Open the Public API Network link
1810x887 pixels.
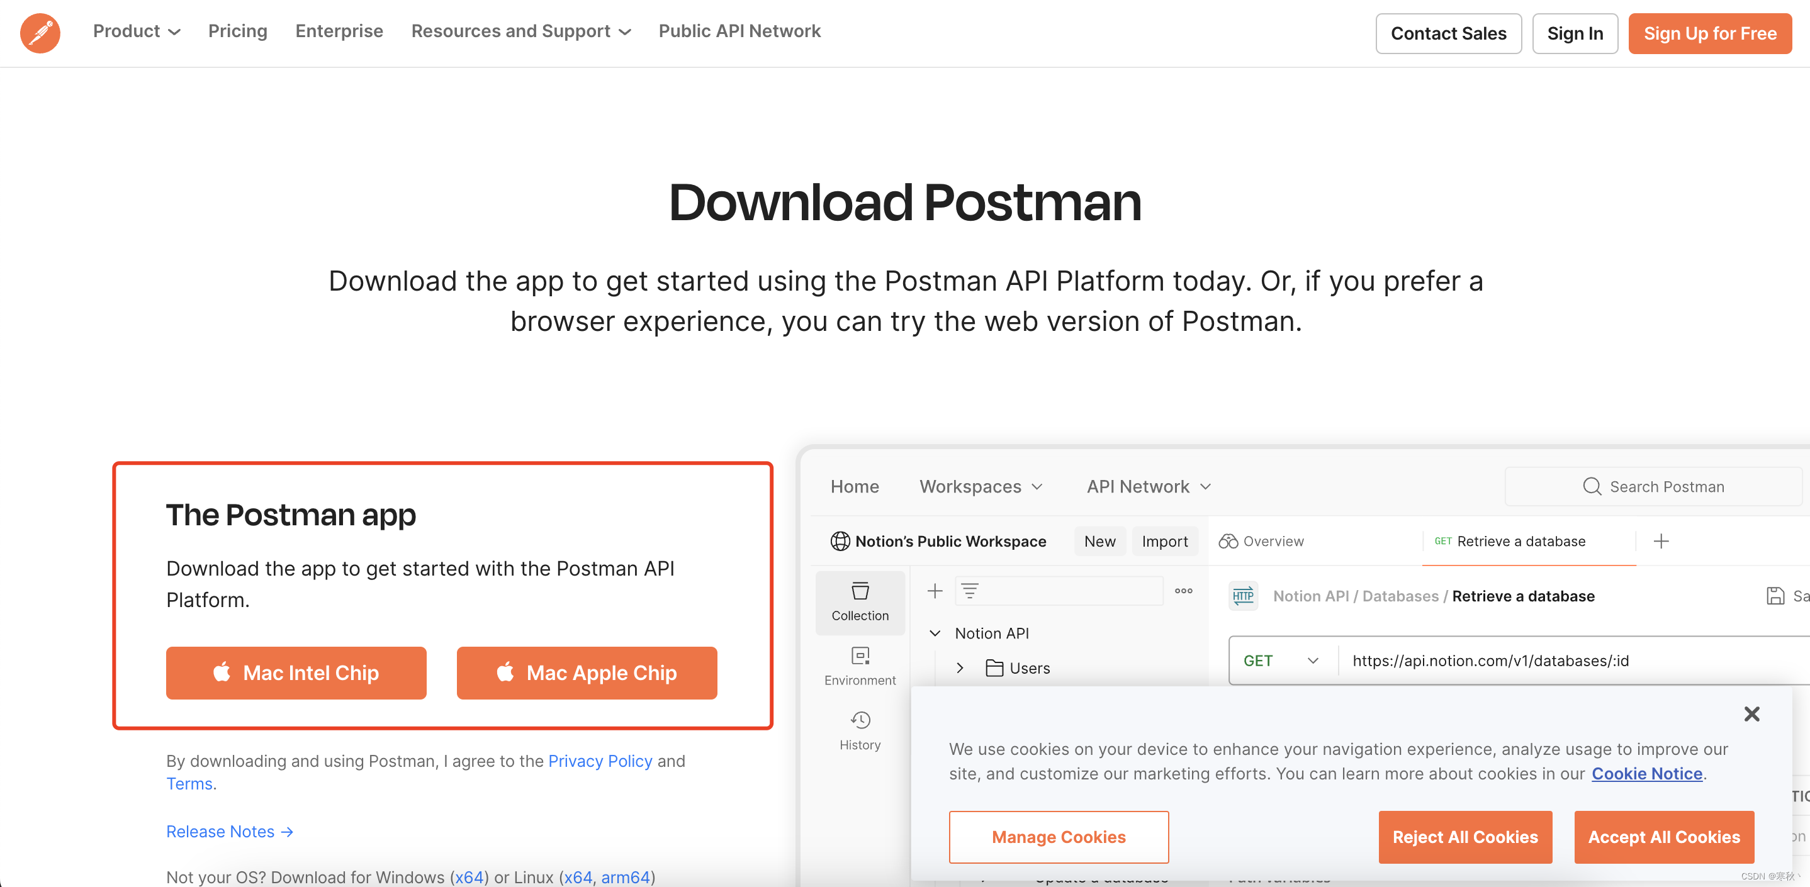[x=739, y=31]
